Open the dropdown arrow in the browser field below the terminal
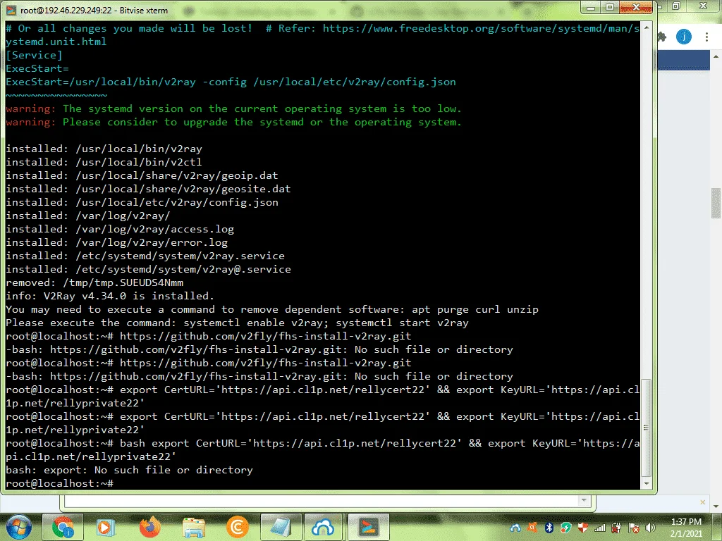The height and width of the screenshot is (541, 722). pos(584,500)
